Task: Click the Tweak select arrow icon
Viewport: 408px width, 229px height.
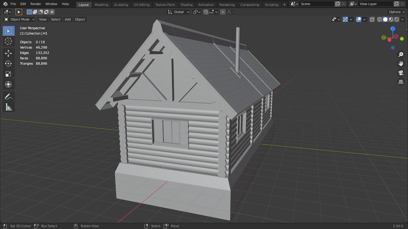Action: coord(19,12)
